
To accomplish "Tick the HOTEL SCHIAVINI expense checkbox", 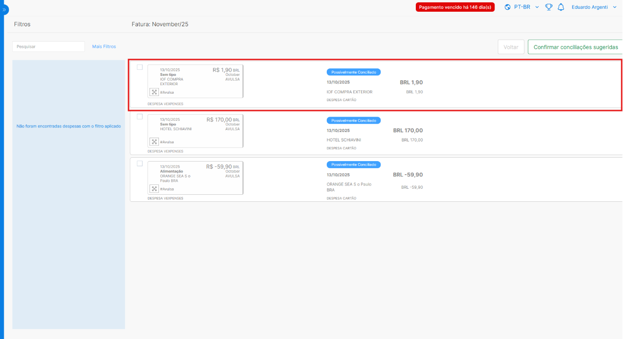I will pos(140,117).
